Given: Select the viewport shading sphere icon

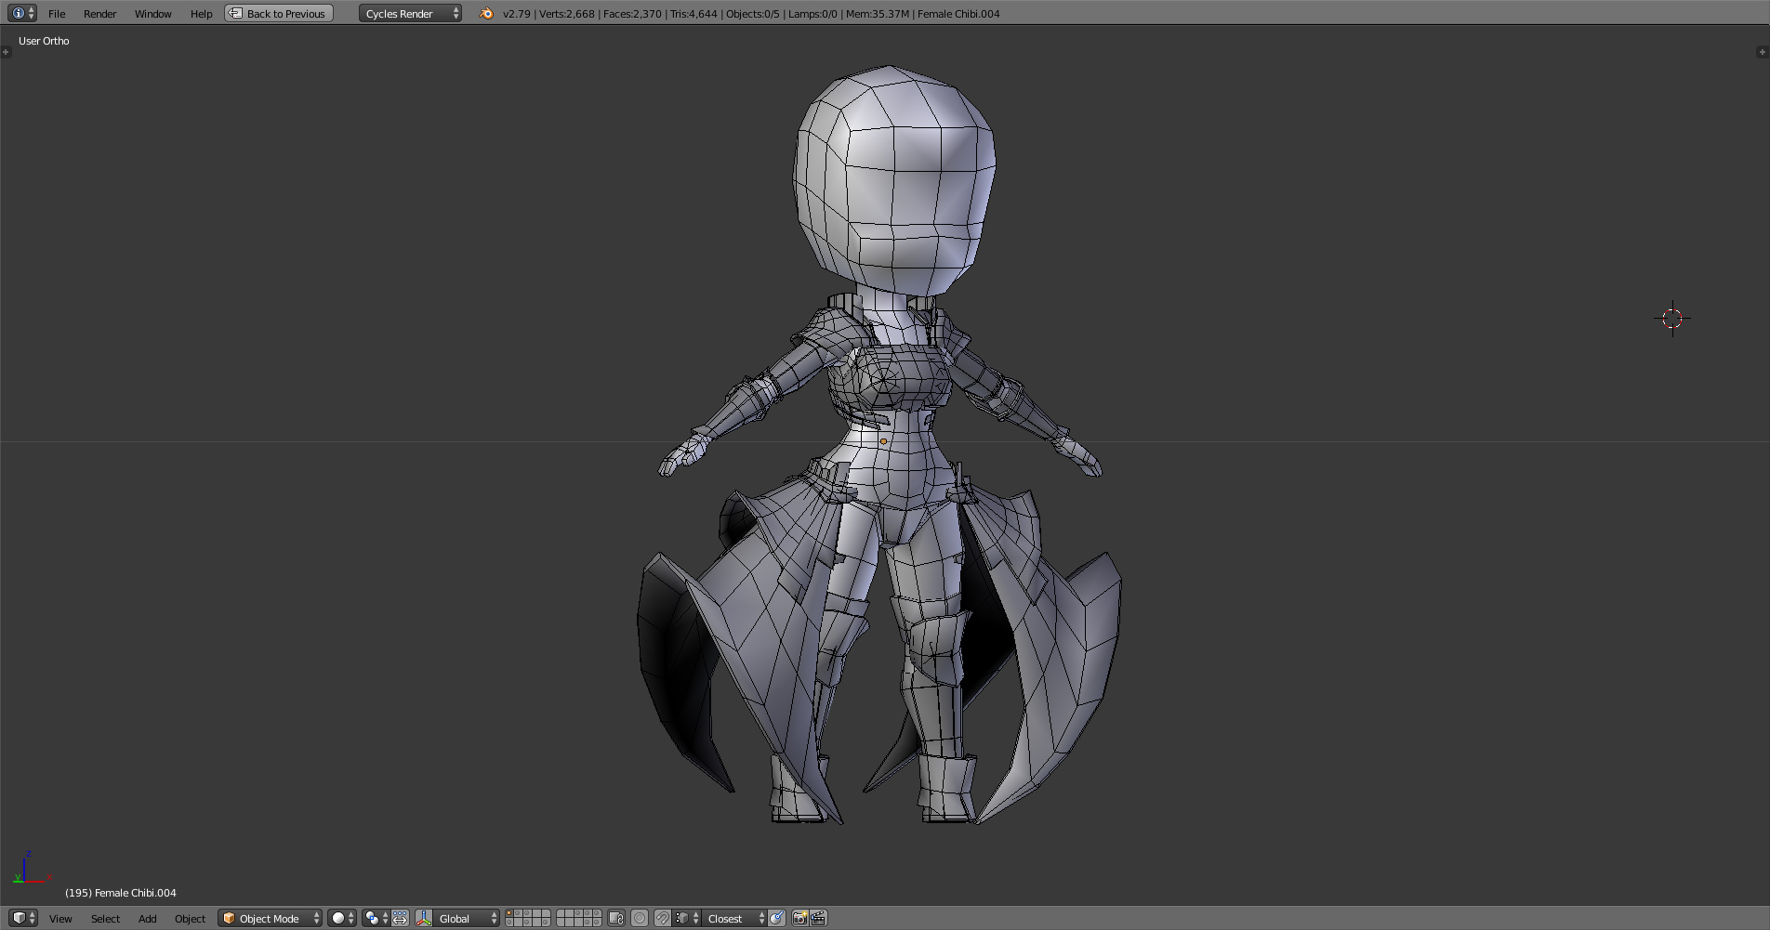Looking at the screenshot, I should click(337, 918).
